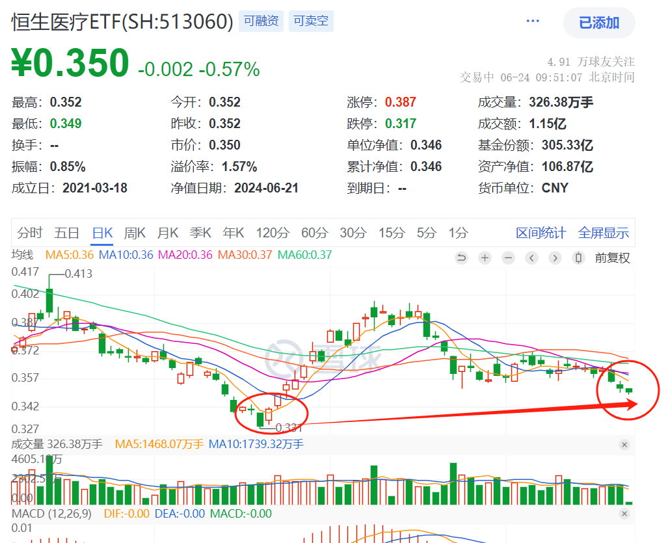The height and width of the screenshot is (543, 668).
Task: Pan chart right using right arrow icon
Action: (555, 258)
